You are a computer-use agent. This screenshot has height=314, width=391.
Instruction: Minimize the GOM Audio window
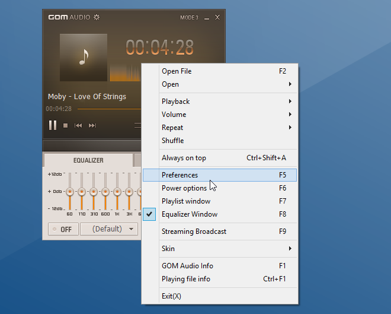tap(207, 18)
